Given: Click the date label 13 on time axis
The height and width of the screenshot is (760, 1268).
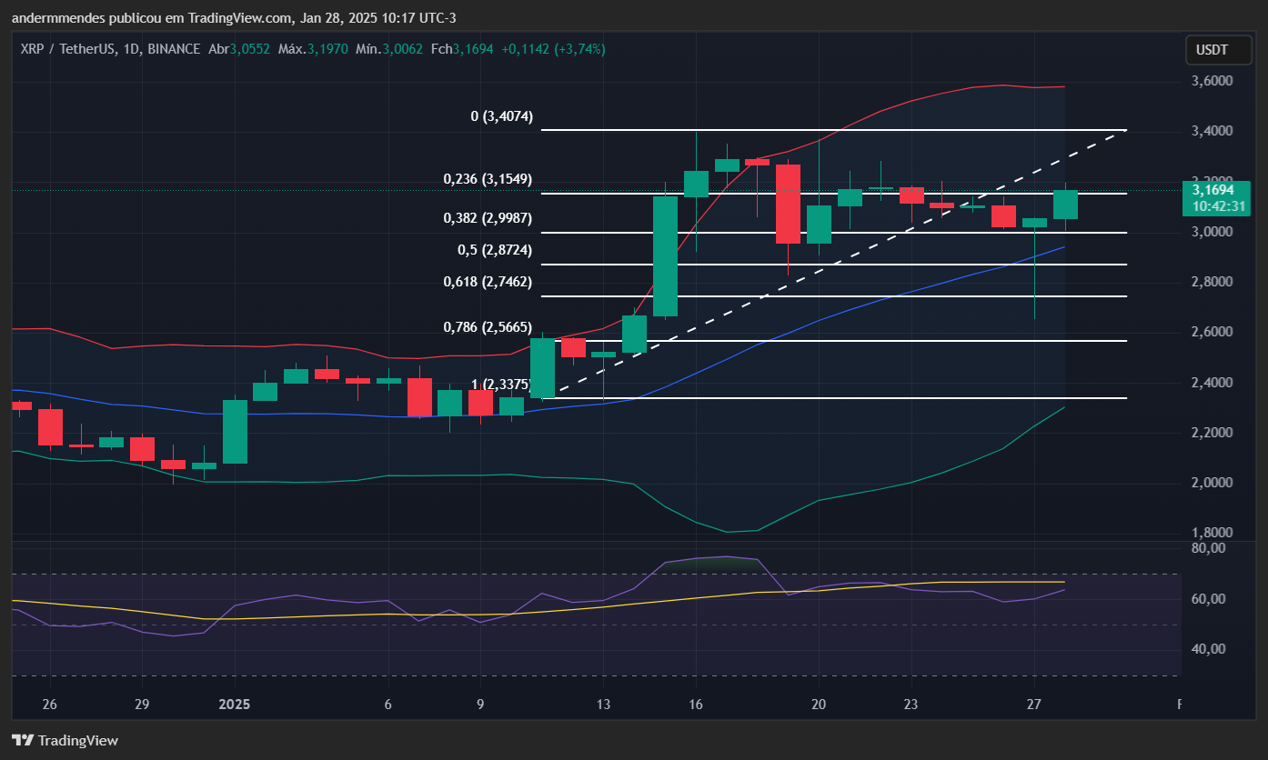Looking at the screenshot, I should (x=603, y=705).
